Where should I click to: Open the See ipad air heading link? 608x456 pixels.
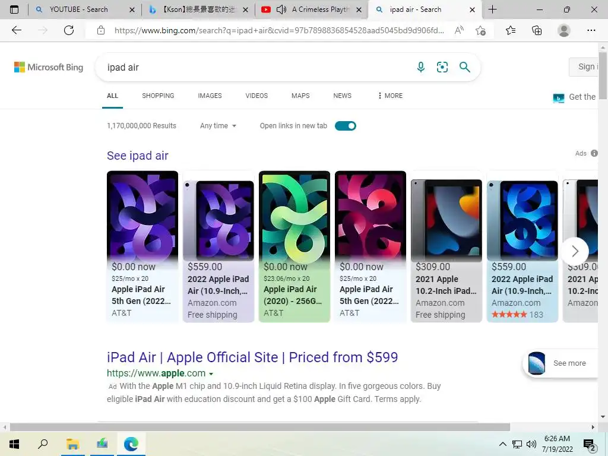click(137, 156)
